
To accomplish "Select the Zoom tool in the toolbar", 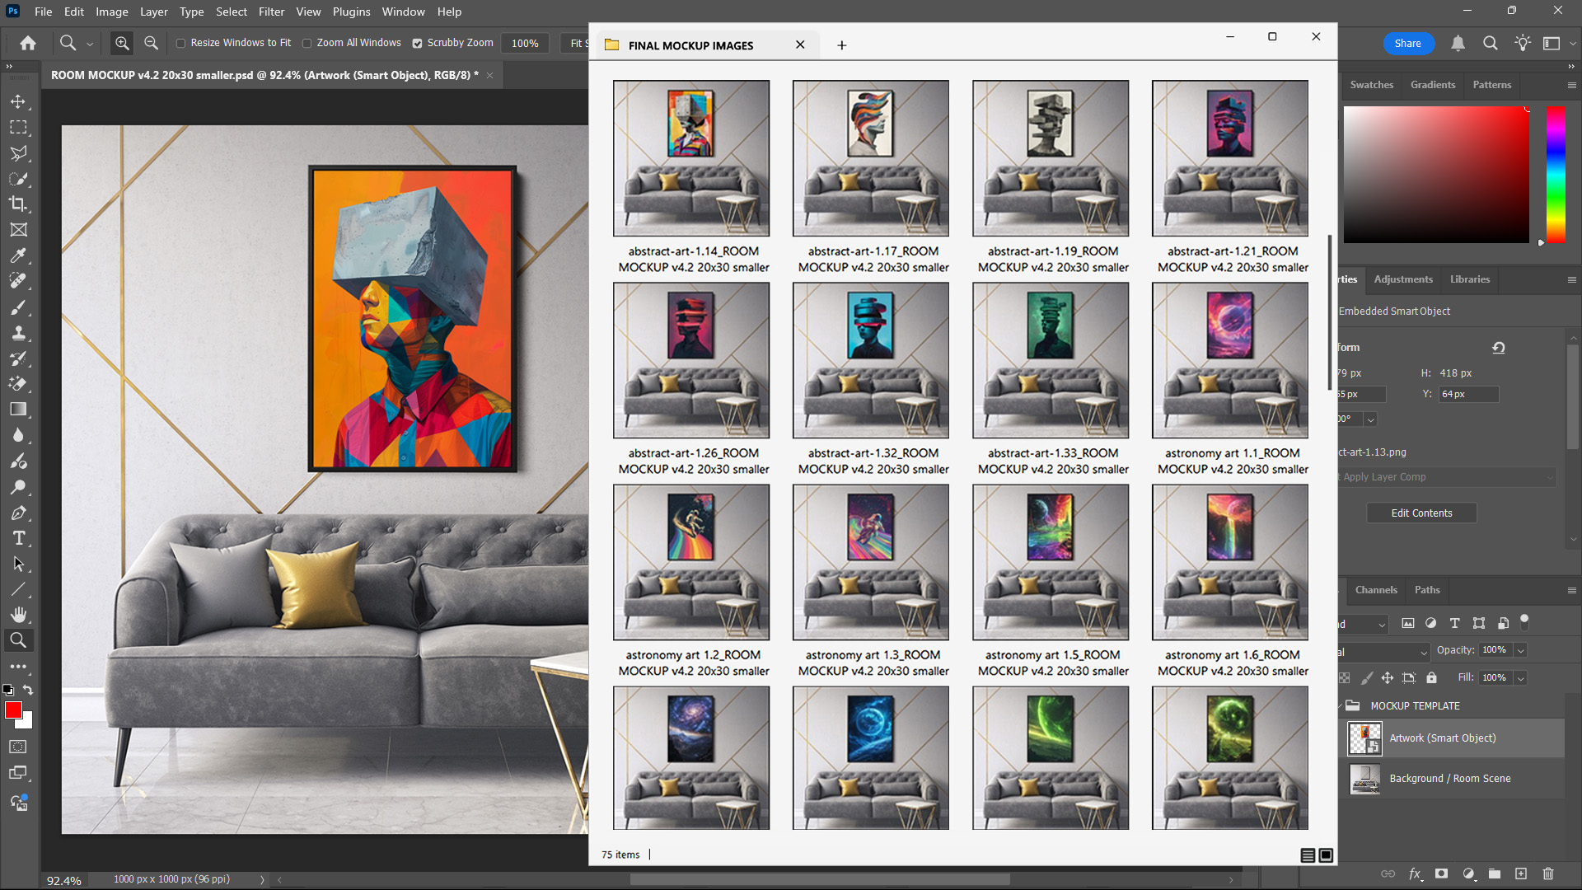I will coord(18,640).
